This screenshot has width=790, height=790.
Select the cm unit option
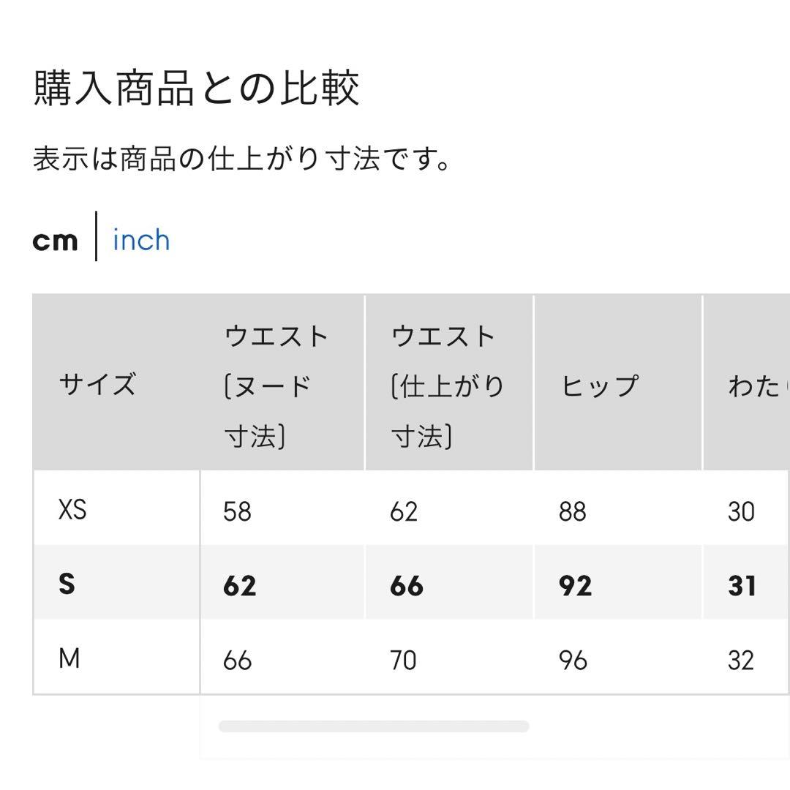(x=55, y=240)
